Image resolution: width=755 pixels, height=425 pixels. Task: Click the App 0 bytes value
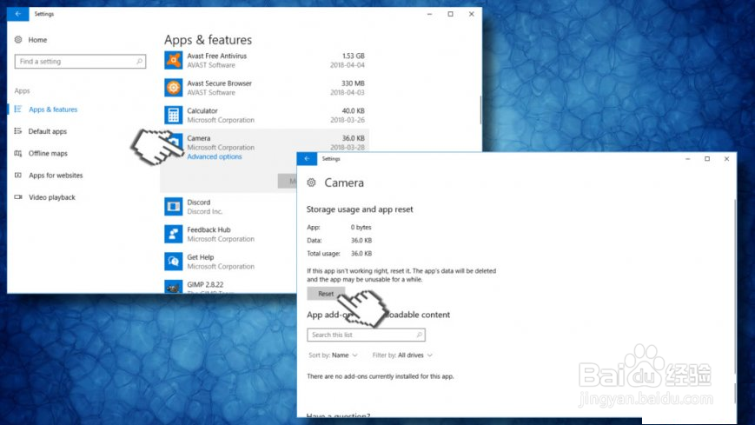[361, 227]
